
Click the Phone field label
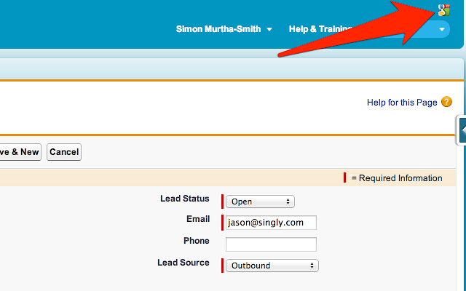[x=196, y=241]
